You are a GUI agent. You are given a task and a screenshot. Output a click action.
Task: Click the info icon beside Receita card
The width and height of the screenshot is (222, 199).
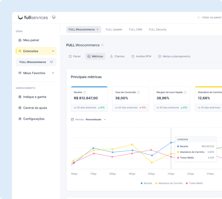(85, 92)
